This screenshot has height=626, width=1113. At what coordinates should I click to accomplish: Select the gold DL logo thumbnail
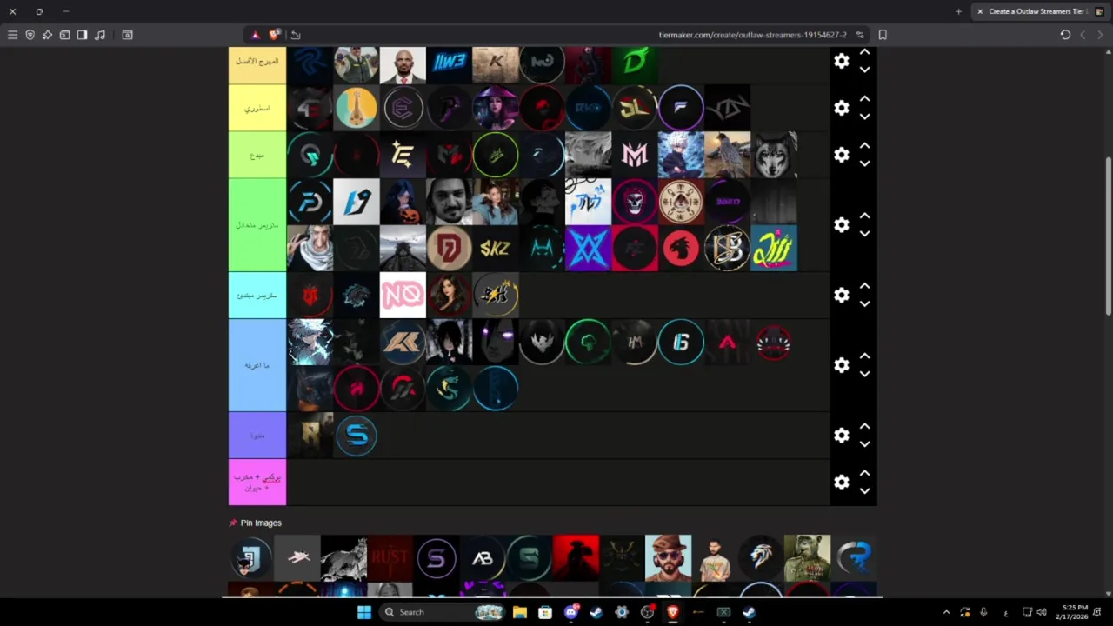click(635, 108)
